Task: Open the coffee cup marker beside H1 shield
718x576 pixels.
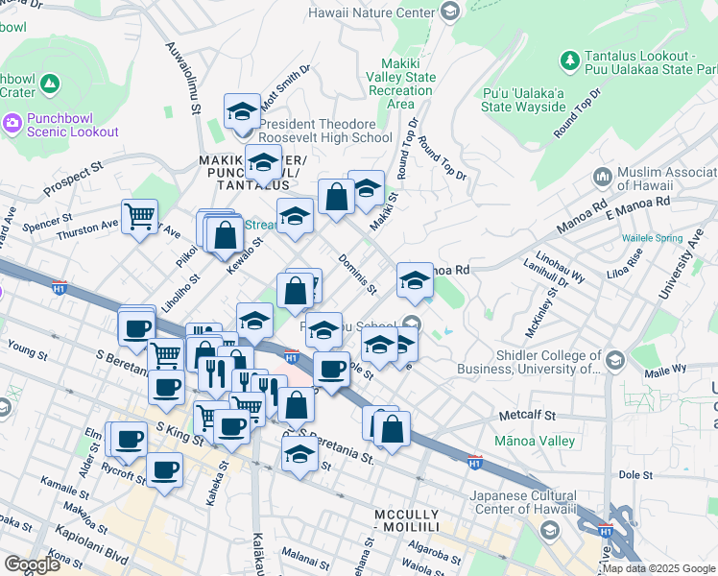Action: (332, 370)
